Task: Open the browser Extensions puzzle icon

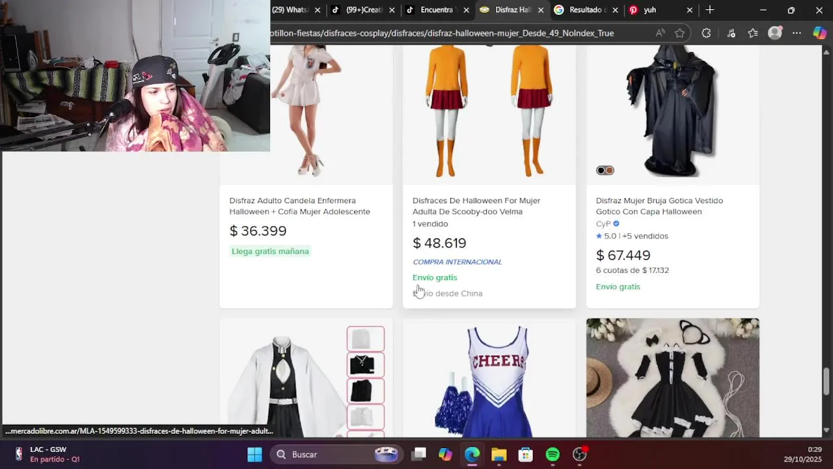Action: pyautogui.click(x=706, y=33)
